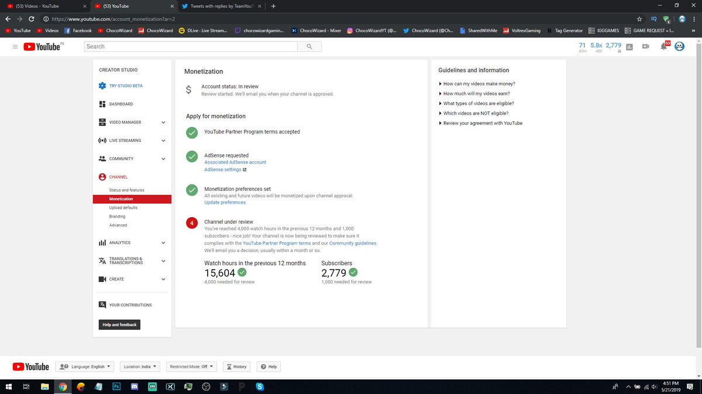
Task: Click the Help and feedback button
Action: [119, 325]
